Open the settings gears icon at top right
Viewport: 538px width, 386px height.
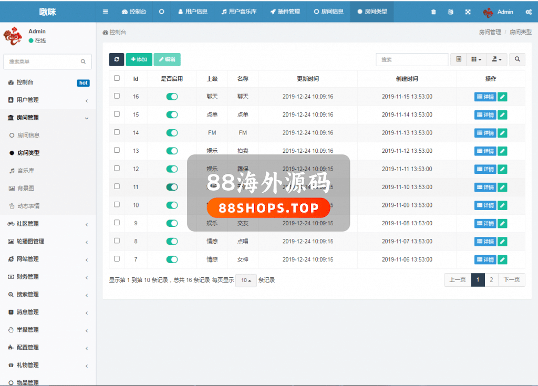(528, 12)
